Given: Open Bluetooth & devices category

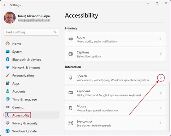Looking at the screenshot, I should click(27, 60).
